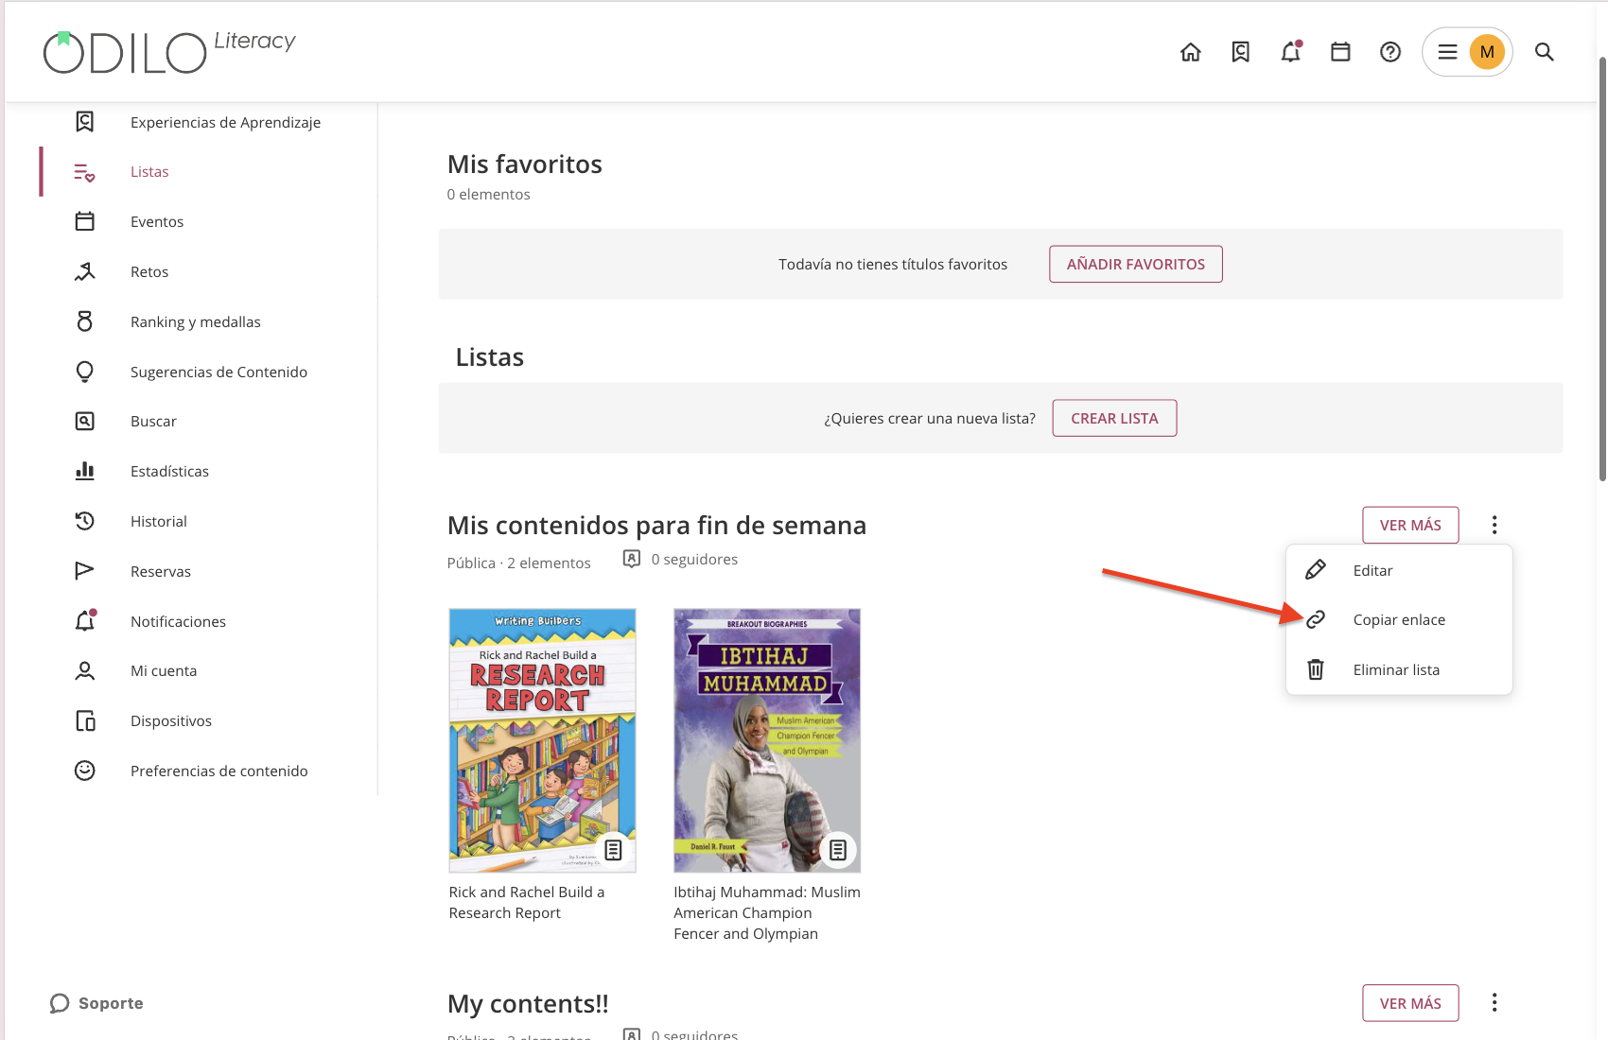Select Copiar enlace in the menu
The image size is (1608, 1040).
pos(1399,620)
